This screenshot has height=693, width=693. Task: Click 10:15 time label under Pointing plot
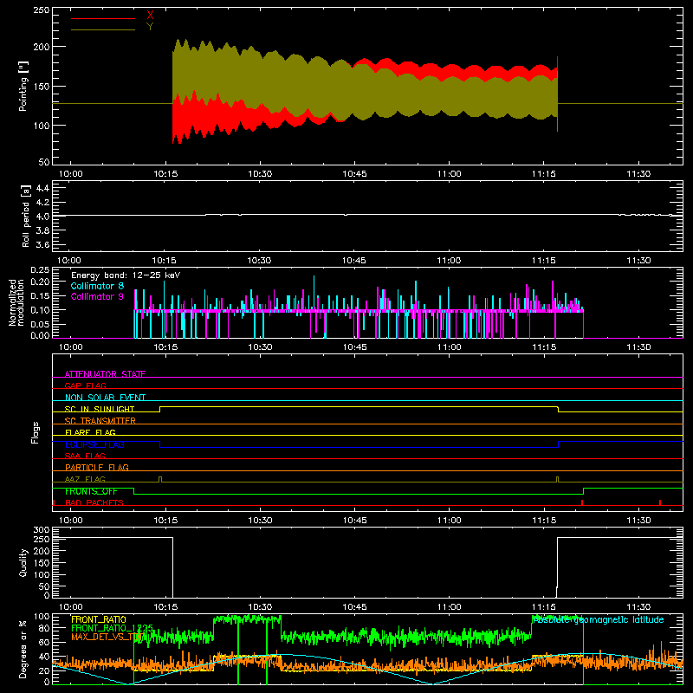tap(165, 174)
